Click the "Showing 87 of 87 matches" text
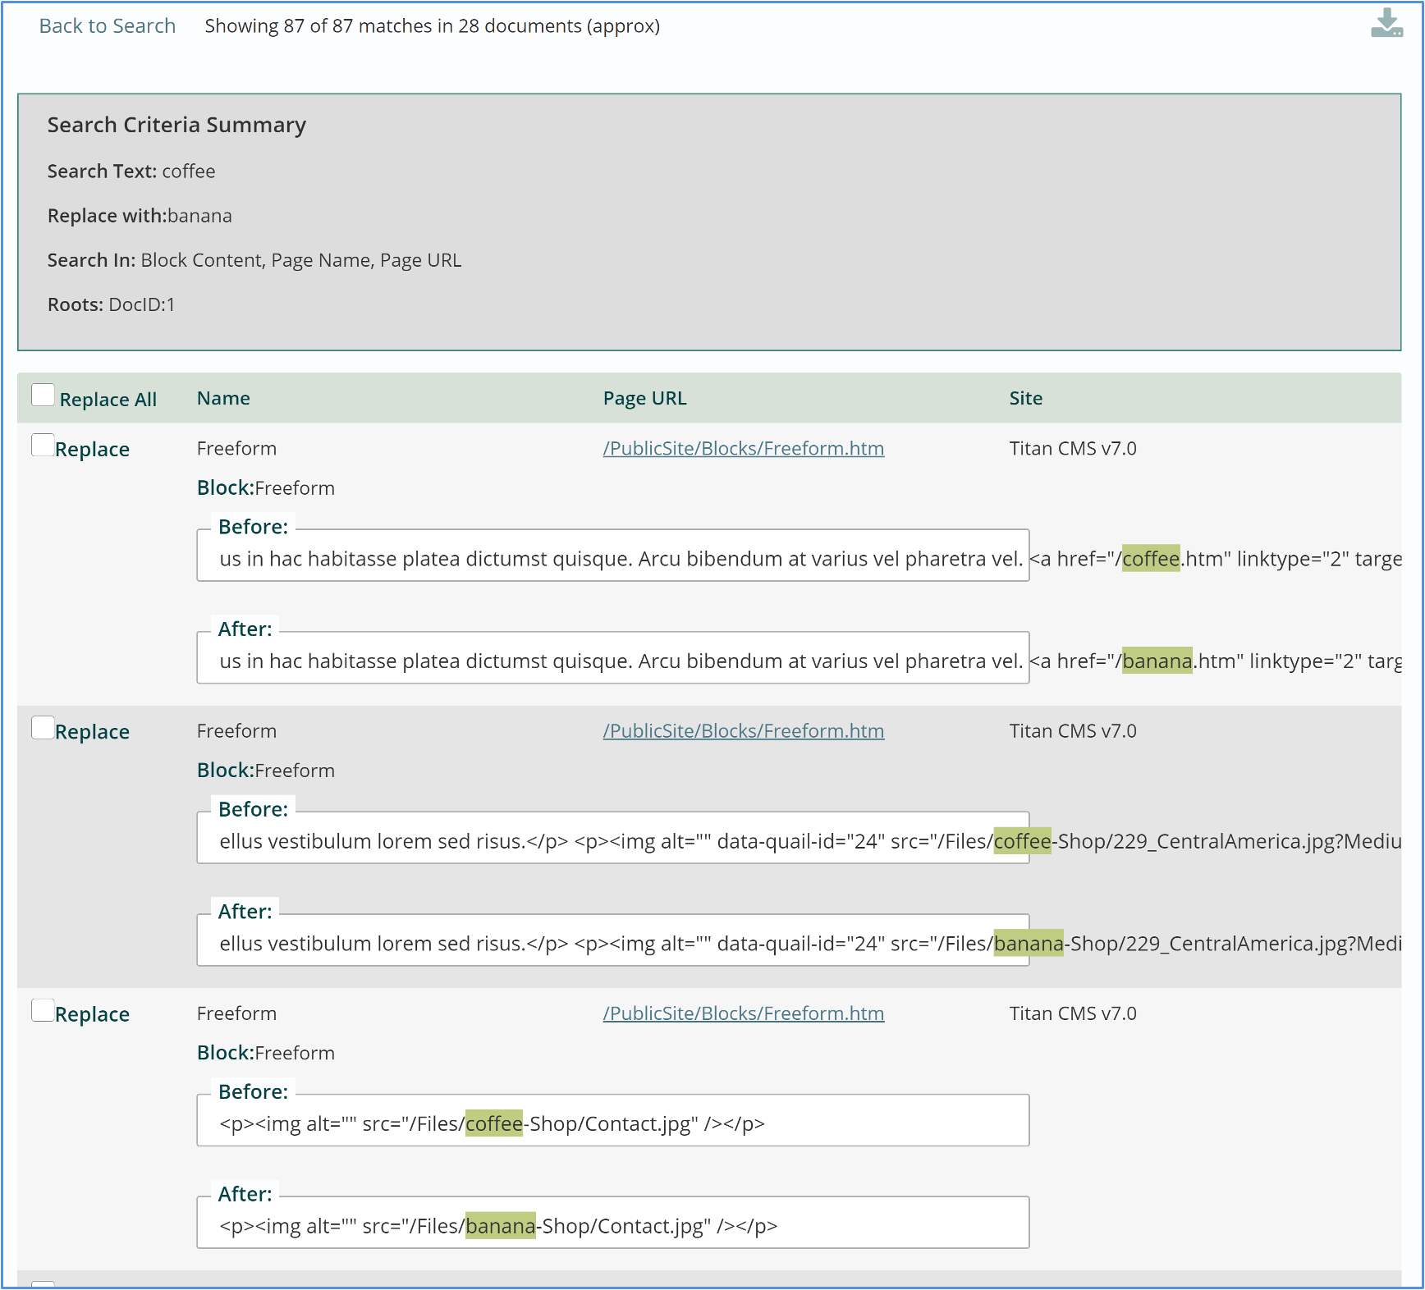Viewport: 1425px width, 1290px height. tap(432, 26)
